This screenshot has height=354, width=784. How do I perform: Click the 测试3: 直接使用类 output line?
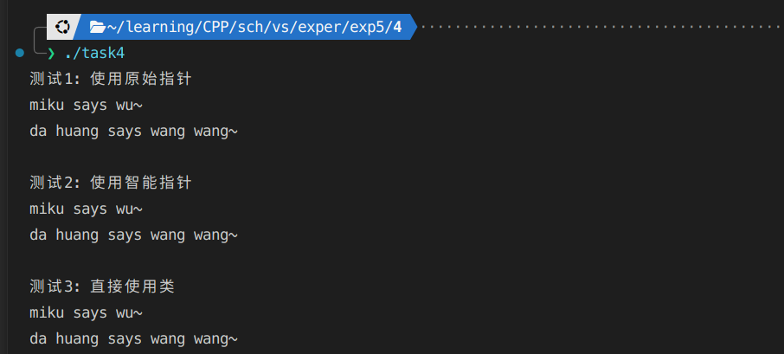click(x=102, y=286)
